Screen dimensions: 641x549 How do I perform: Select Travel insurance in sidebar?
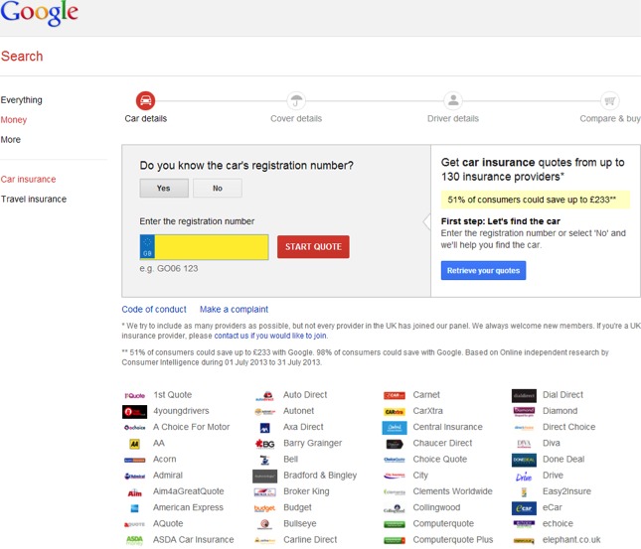click(x=34, y=199)
